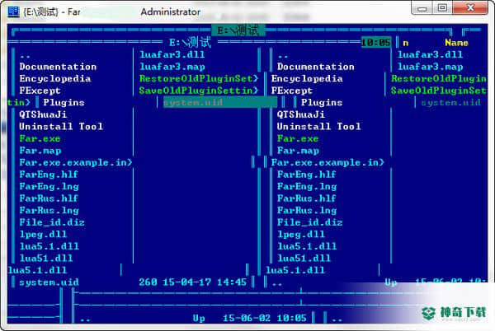495x331 pixels.
Task: Select Far.exe.example.in file in the right panel
Action: 328,162
